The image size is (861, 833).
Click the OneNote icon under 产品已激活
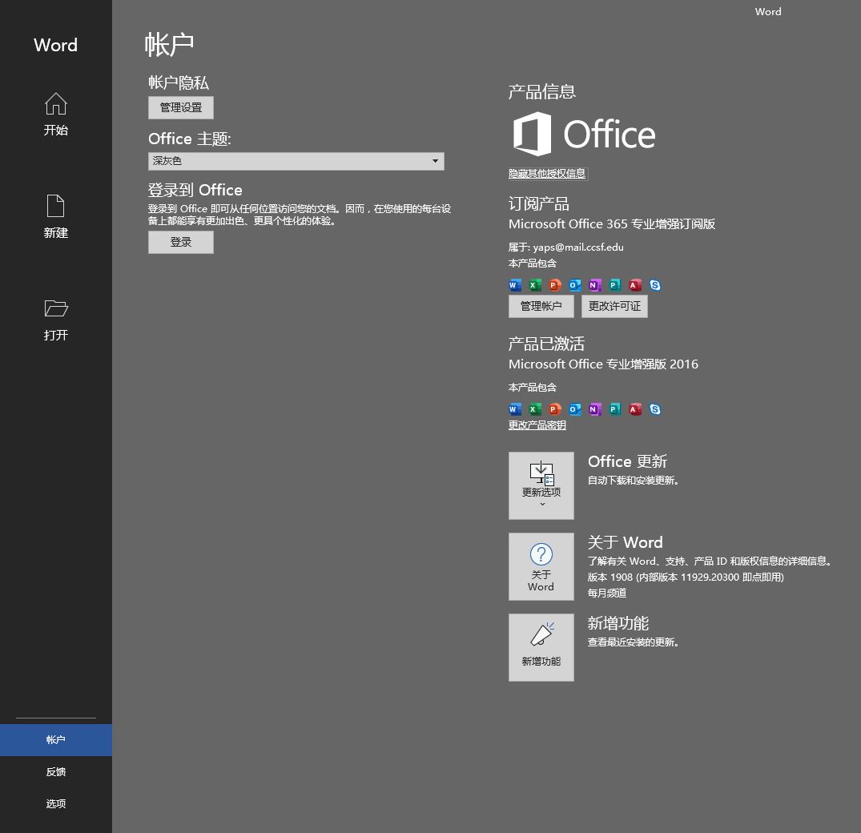pos(594,409)
